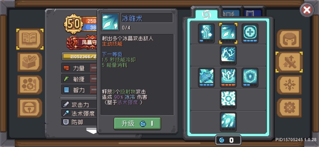Open the treasure map chest sidebar icon
Image resolution: width=319 pixels, height=147 pixels.
pyautogui.click(x=30, y=62)
